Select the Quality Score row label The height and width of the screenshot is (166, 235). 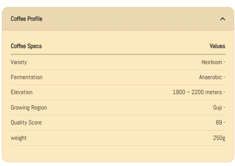coord(26,123)
